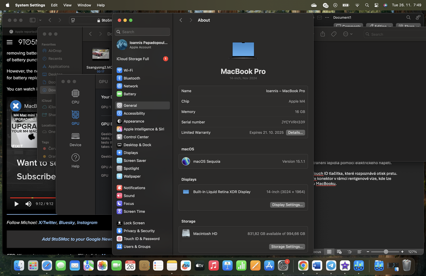Open the Window menu in the menu bar
The image size is (426, 276).
(x=84, y=5)
